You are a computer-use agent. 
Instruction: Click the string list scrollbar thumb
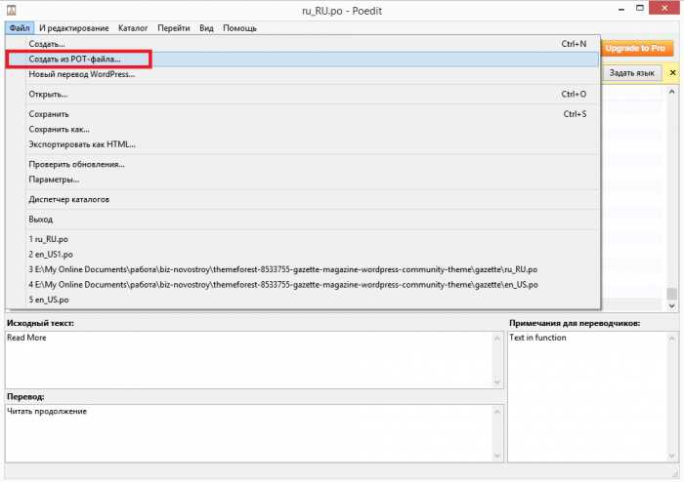672,294
